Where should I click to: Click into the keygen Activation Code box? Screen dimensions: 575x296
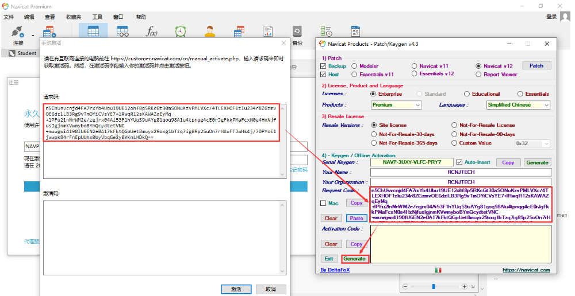(x=461, y=244)
